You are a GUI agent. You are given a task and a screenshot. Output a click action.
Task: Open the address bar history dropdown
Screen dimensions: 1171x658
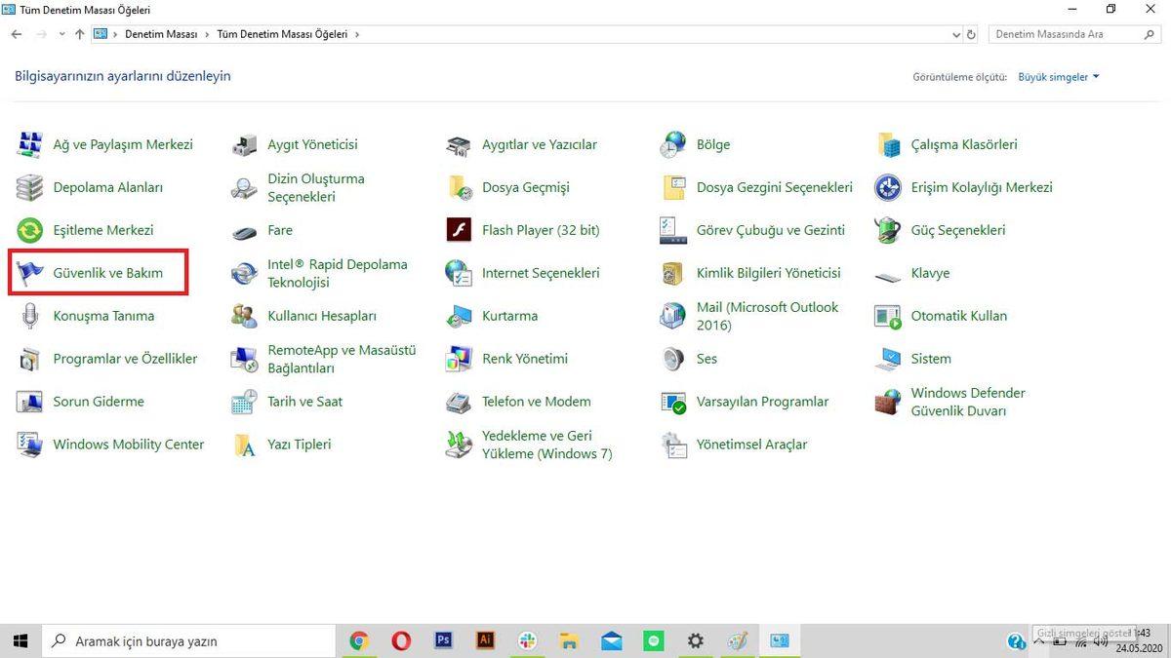pyautogui.click(x=955, y=34)
